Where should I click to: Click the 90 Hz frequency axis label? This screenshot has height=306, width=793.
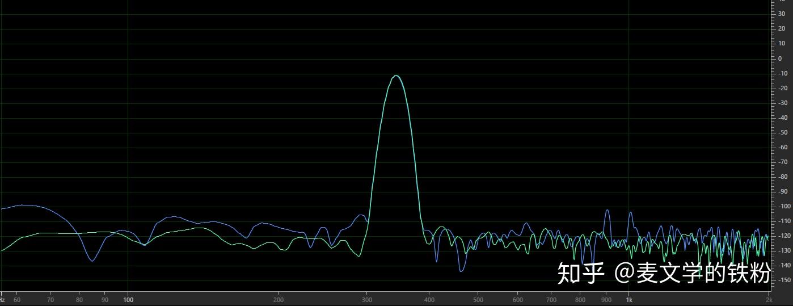pos(105,300)
